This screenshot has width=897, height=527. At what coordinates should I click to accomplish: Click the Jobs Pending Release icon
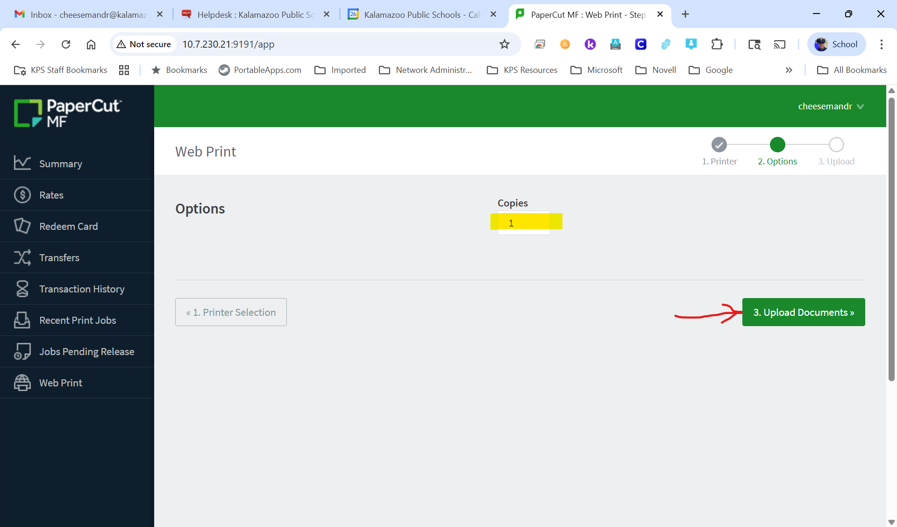[x=22, y=351]
